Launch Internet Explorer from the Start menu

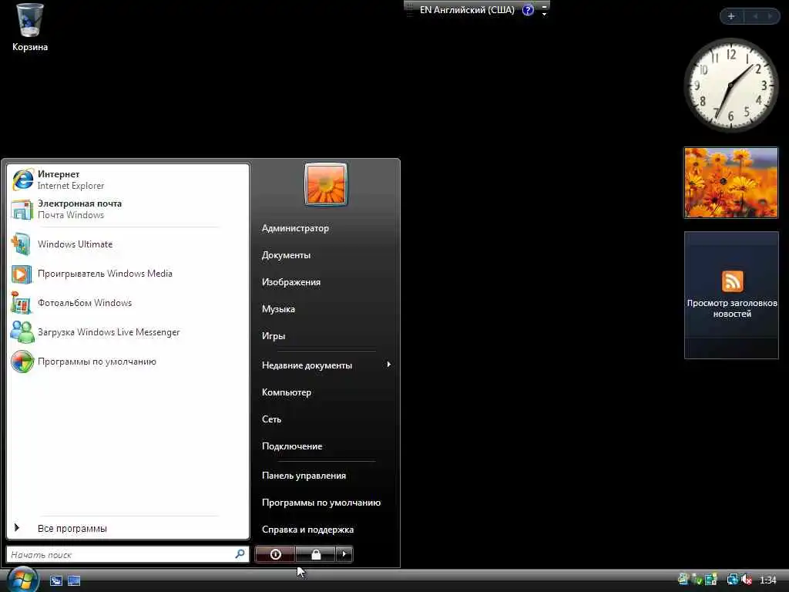[129, 180]
